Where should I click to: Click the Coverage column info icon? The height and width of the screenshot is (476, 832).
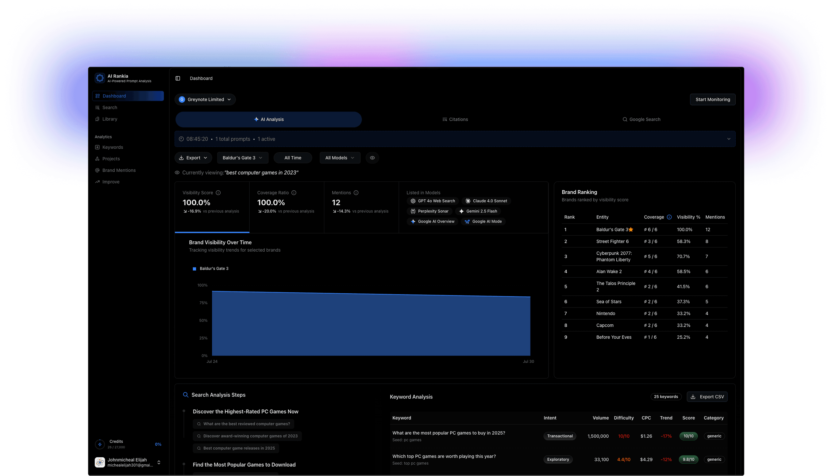pos(669,217)
